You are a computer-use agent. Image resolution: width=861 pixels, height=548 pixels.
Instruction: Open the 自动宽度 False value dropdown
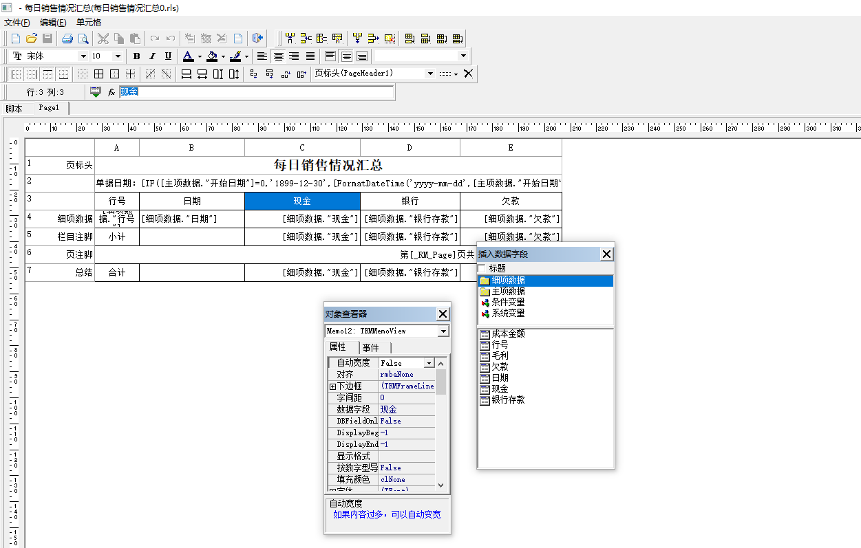pos(429,363)
